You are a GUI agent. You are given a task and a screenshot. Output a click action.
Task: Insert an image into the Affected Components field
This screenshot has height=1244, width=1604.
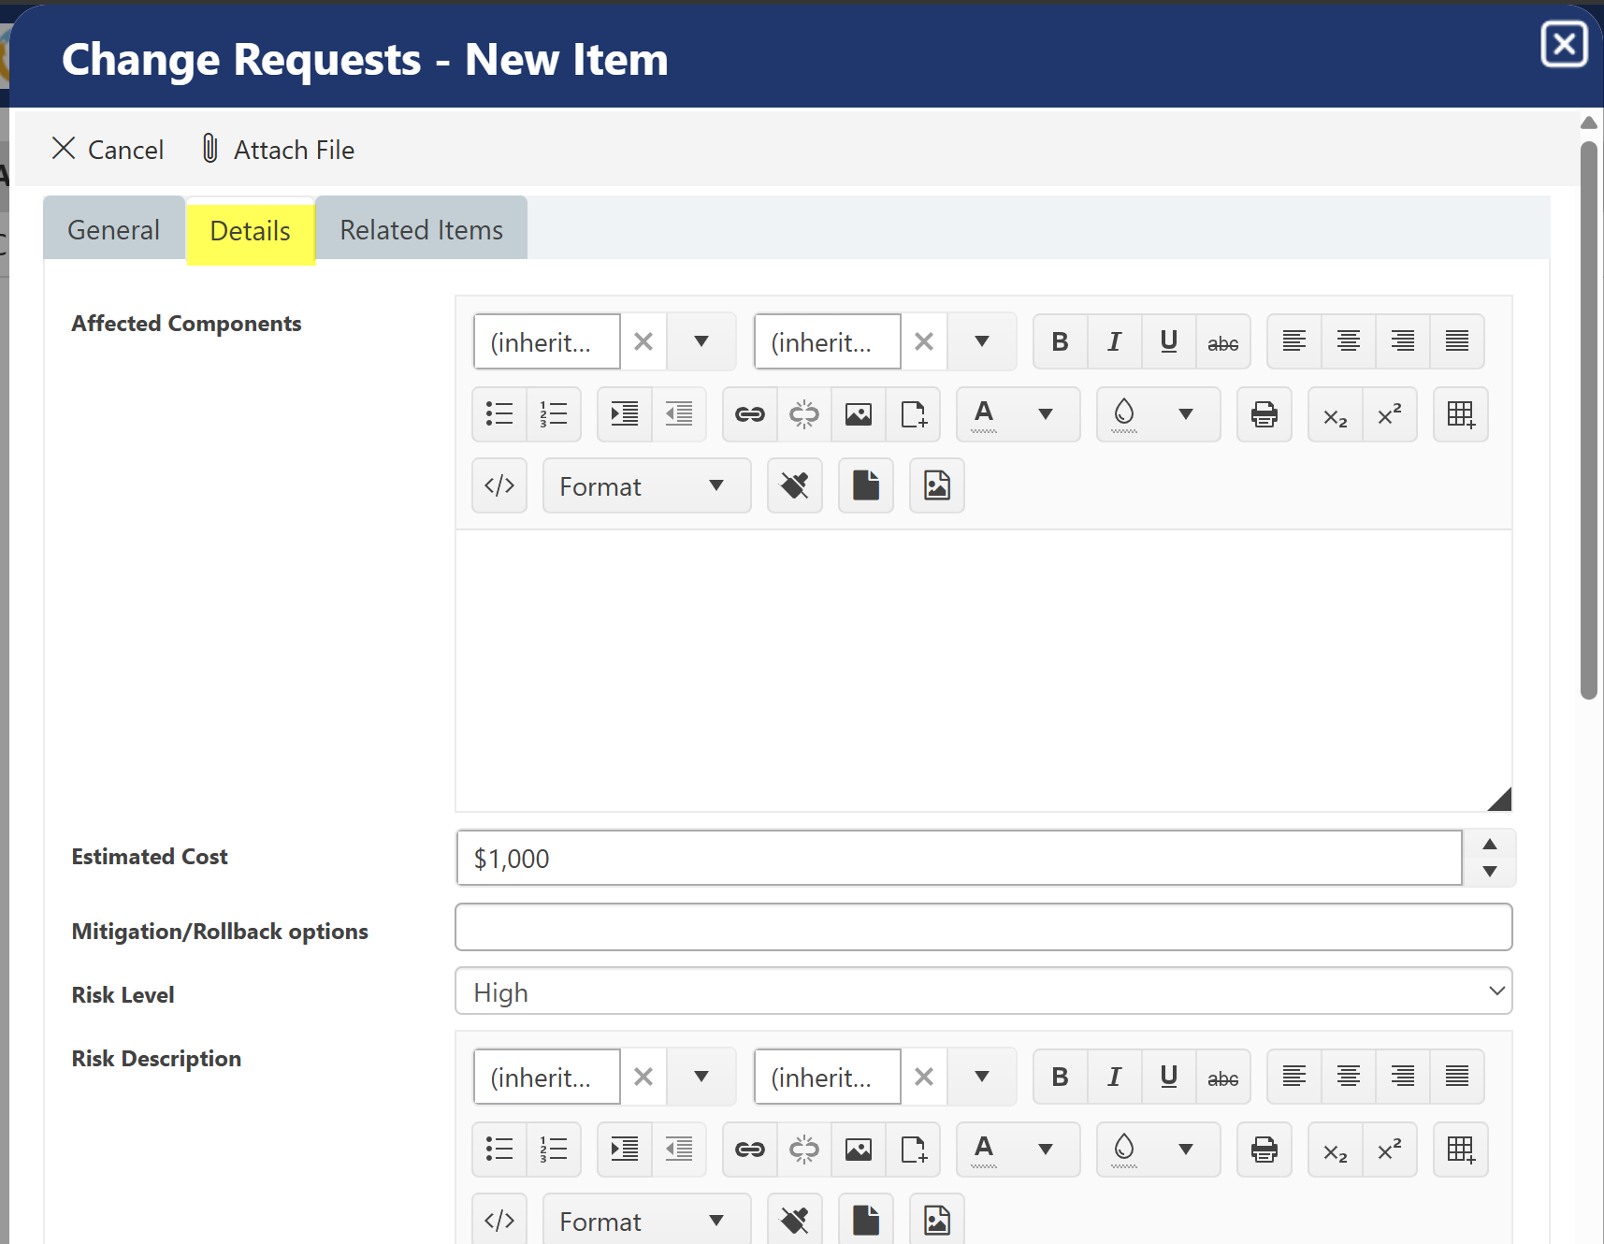pyautogui.click(x=858, y=414)
